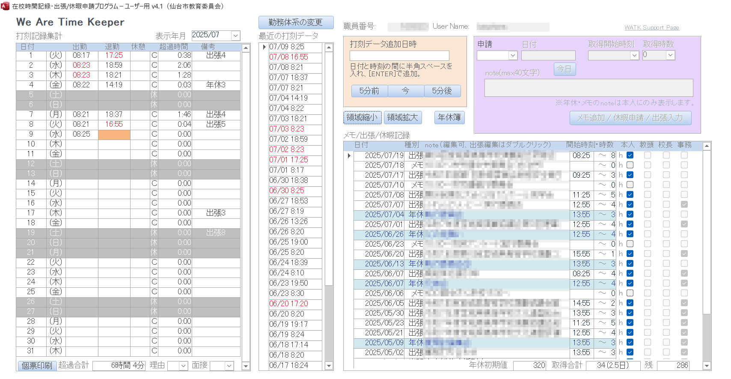The image size is (731, 379).
Task: Uncheck 本人 checkbox on the 2025/07/19 出張 row
Action: click(630, 155)
